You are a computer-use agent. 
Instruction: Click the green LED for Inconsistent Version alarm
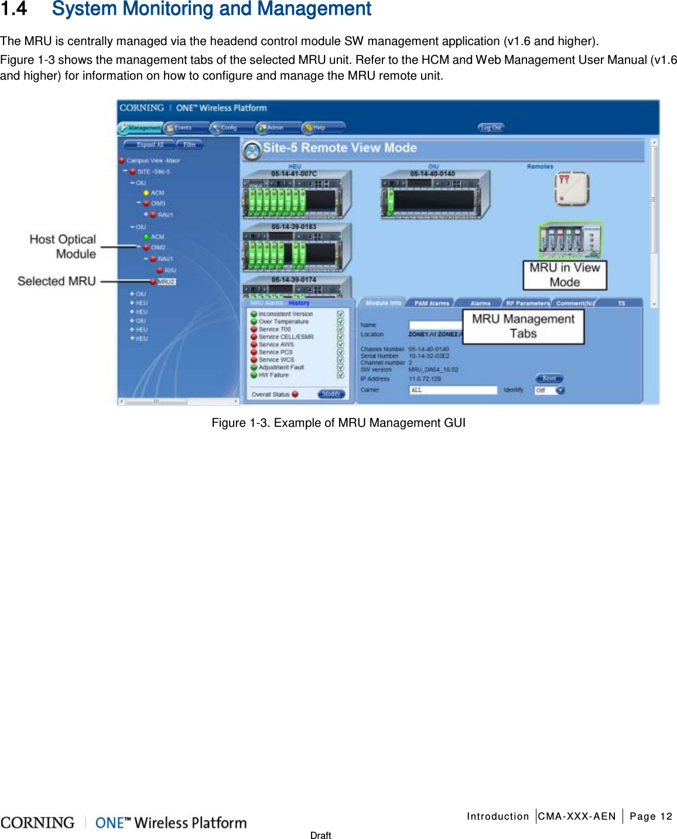point(254,314)
